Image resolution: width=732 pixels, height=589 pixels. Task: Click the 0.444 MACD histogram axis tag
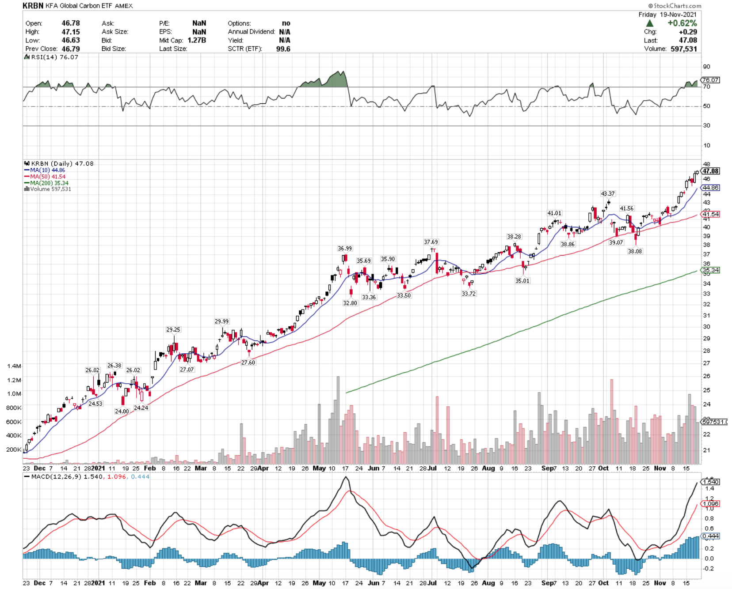coord(710,536)
